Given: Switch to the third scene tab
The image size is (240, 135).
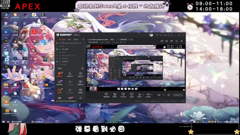Looking at the screenshot, I should point(76,40).
